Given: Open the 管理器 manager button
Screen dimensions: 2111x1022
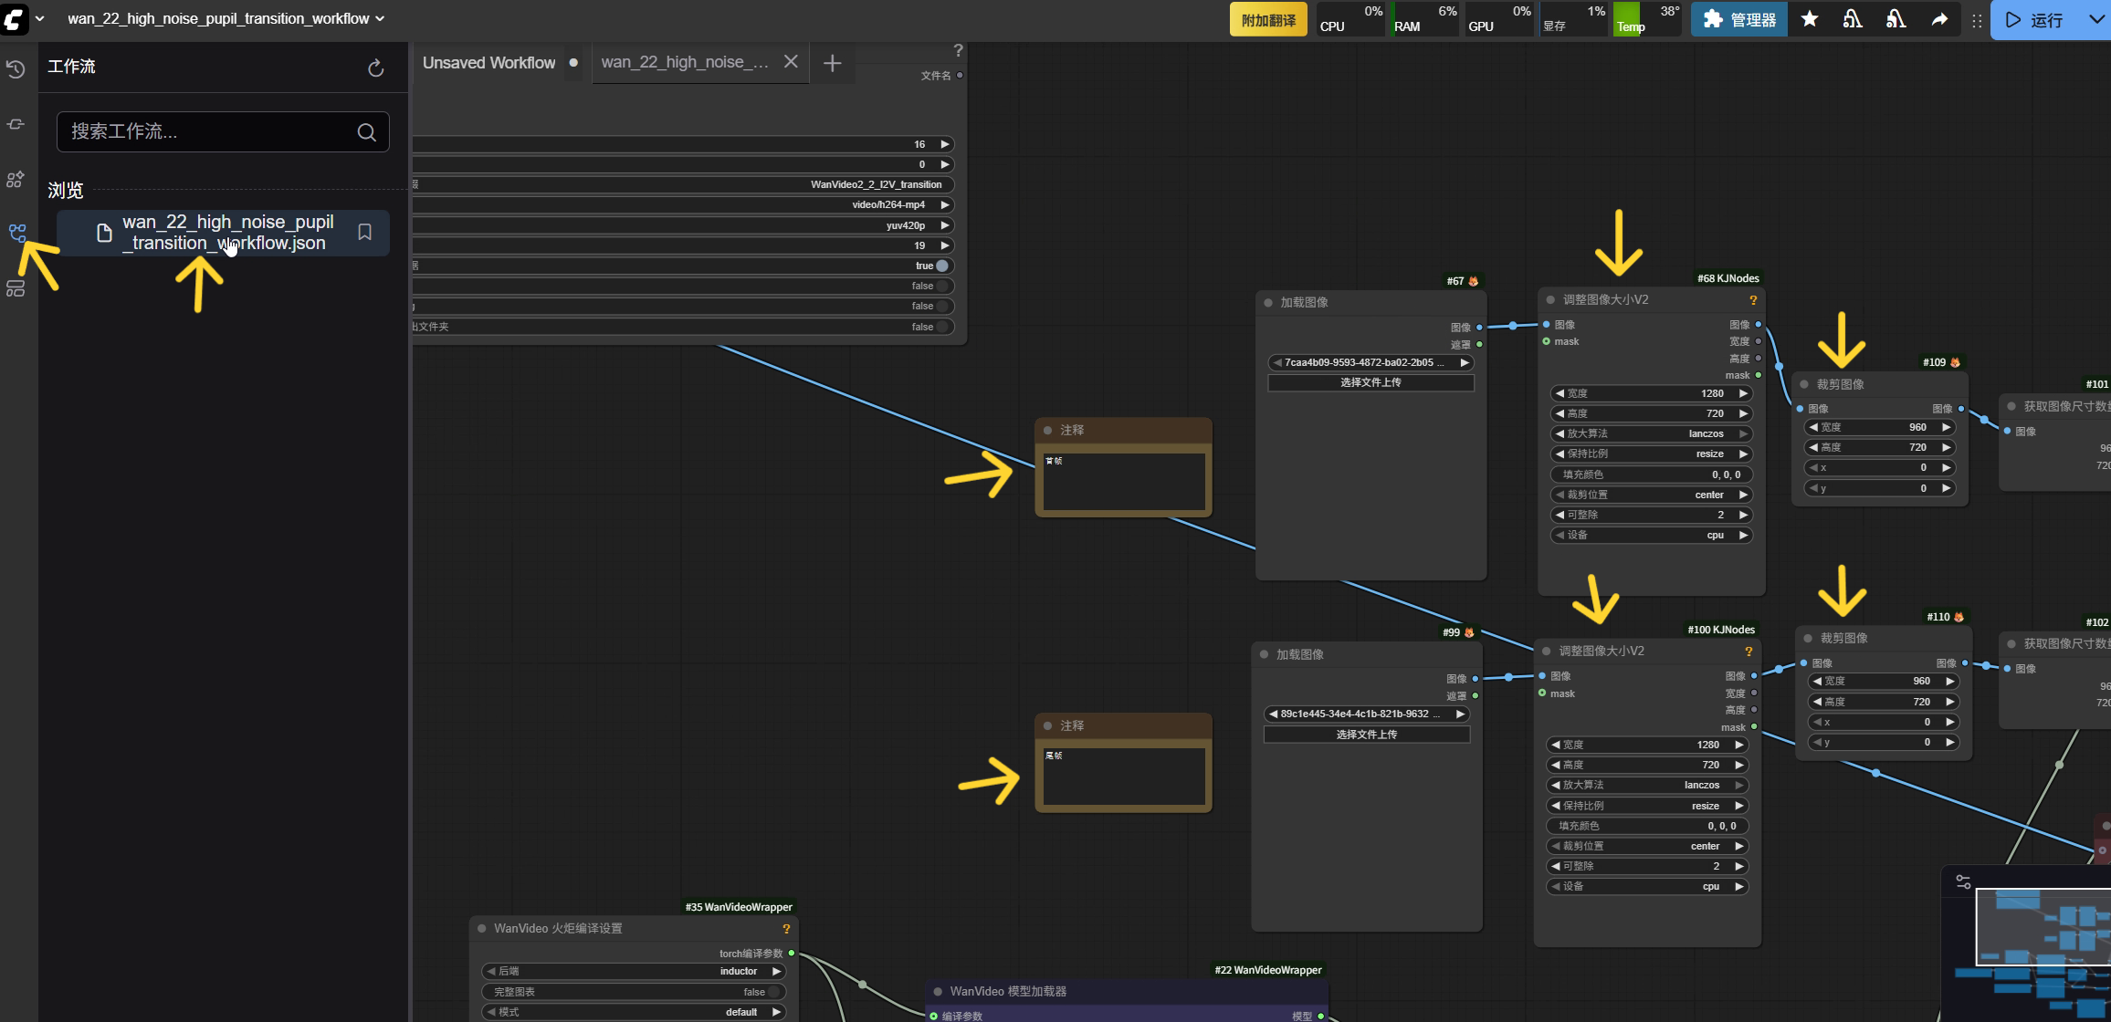Looking at the screenshot, I should (1739, 19).
